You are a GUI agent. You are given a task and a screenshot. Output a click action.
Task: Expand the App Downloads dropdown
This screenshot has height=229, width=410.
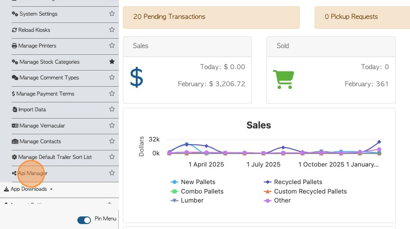[x=28, y=189]
